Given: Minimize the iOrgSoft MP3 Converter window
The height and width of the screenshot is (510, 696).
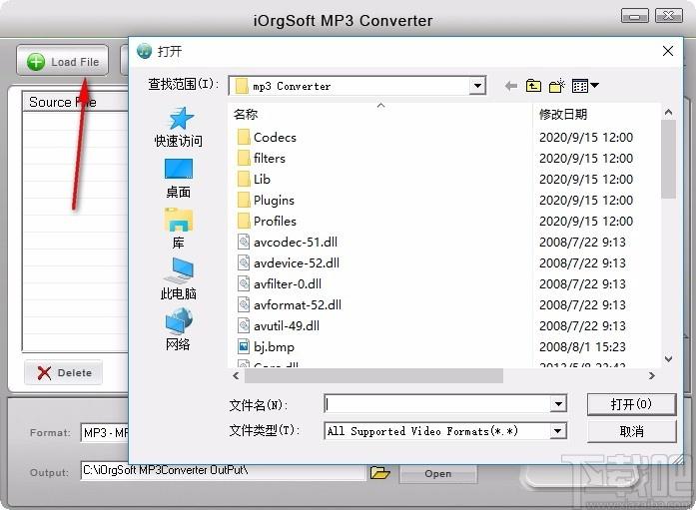Looking at the screenshot, I should [634, 16].
